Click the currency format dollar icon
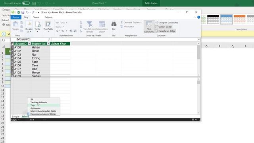 click(57, 31)
